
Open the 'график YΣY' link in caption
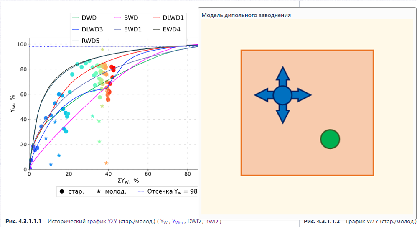pos(102,222)
